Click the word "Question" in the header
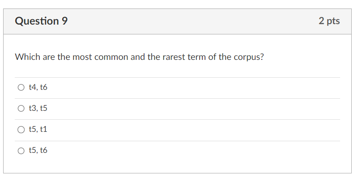358x181 pixels. point(37,21)
